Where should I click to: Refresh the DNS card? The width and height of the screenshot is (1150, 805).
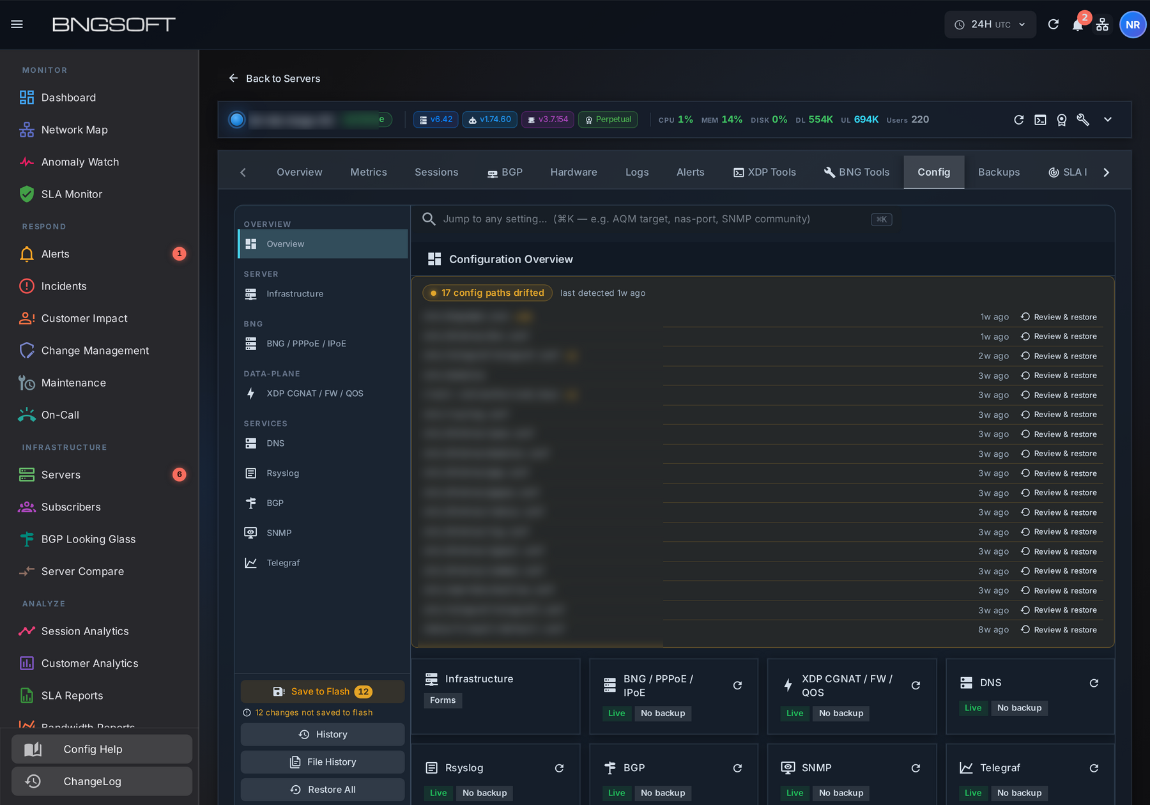click(1094, 683)
